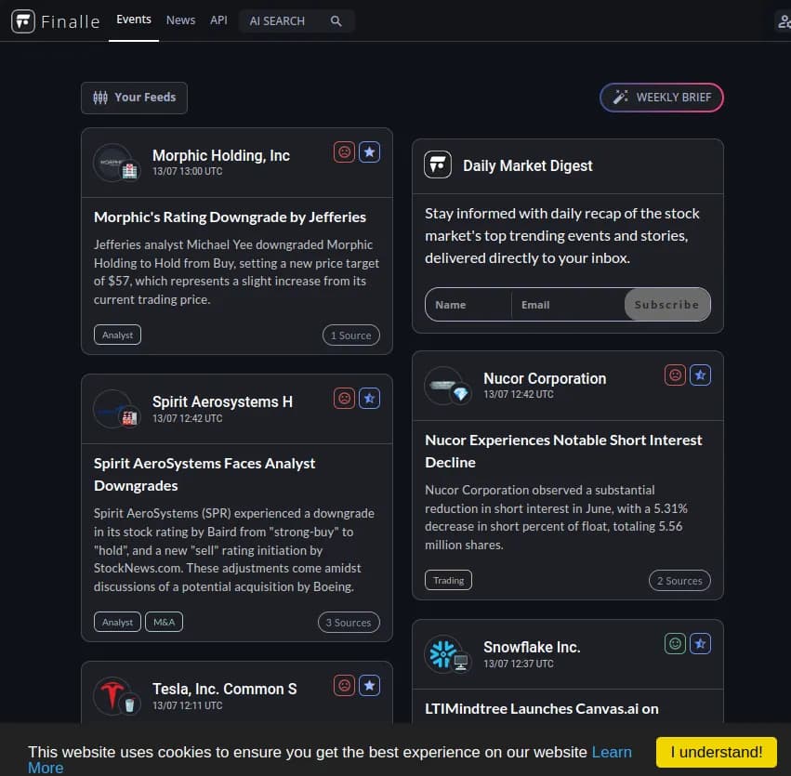Open the WEEKLY BRIEF button
This screenshot has height=776, width=791.
pyautogui.click(x=662, y=98)
